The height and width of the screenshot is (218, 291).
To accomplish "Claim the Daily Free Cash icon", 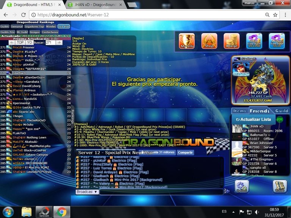I will (254, 41).
